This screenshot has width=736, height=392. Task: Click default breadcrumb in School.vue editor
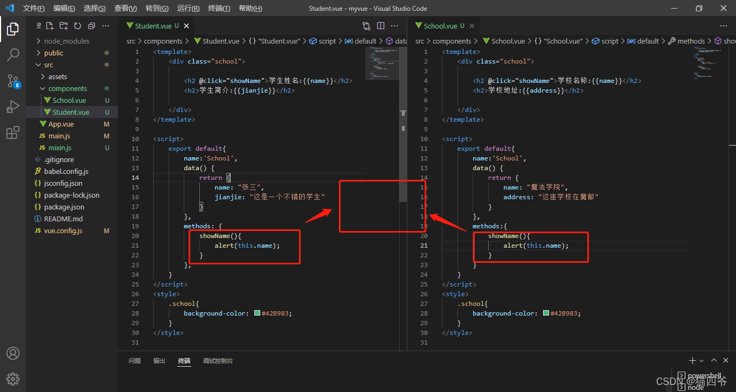[x=642, y=41]
